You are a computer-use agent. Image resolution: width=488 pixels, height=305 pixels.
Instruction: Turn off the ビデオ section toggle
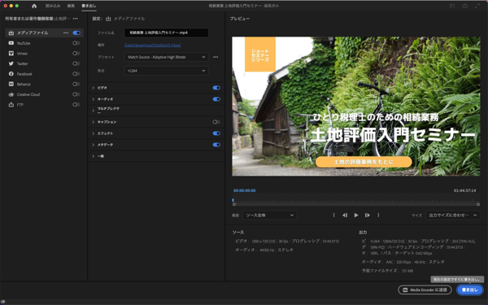(216, 88)
